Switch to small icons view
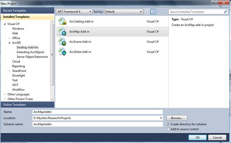The width and height of the screenshot is (231, 143). coord(147,12)
